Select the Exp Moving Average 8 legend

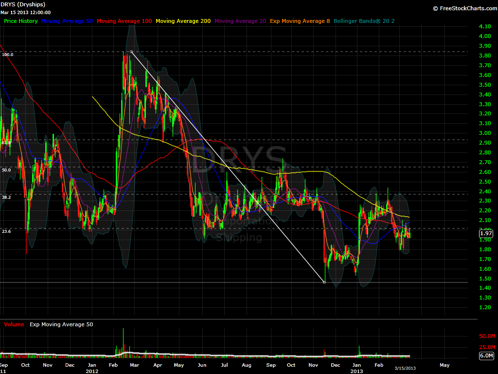pyautogui.click(x=301, y=21)
